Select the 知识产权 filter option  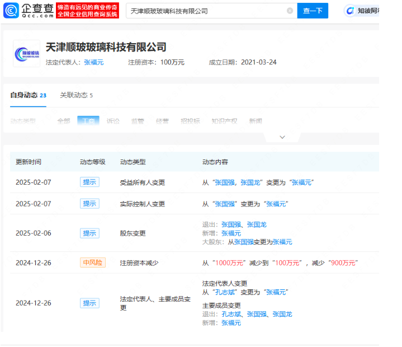pyautogui.click(x=224, y=121)
